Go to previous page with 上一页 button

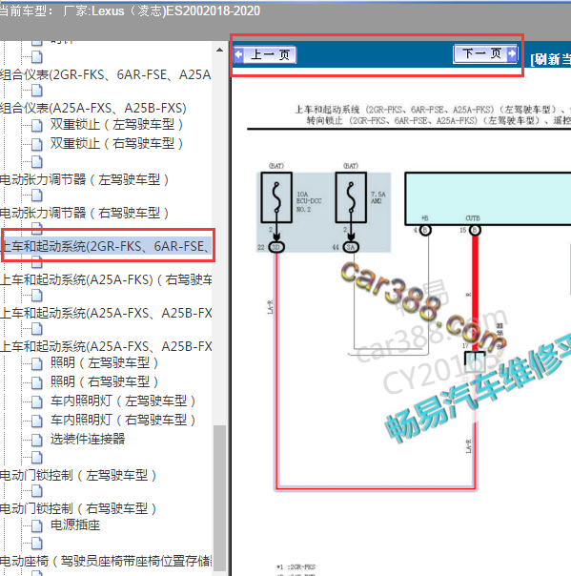pyautogui.click(x=264, y=55)
